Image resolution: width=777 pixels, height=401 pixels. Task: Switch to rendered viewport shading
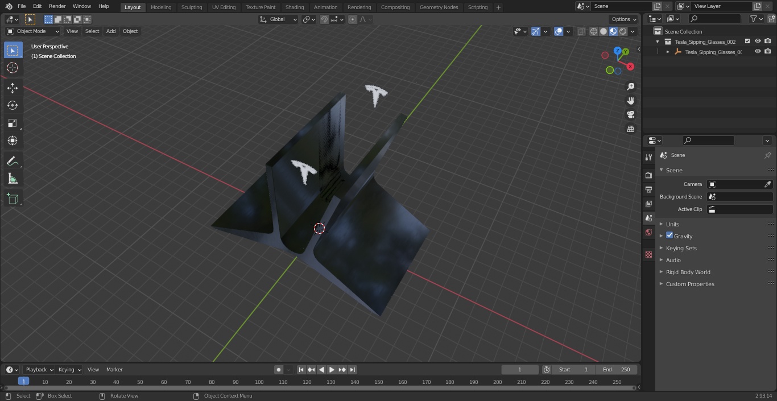[x=623, y=31]
